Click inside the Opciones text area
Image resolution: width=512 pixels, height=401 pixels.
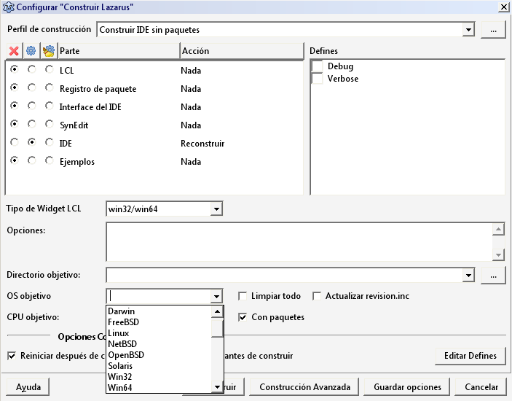coord(299,242)
